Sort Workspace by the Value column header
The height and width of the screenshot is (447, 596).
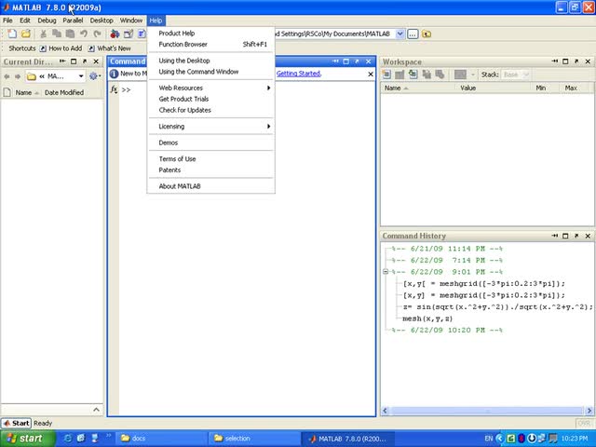pos(467,88)
